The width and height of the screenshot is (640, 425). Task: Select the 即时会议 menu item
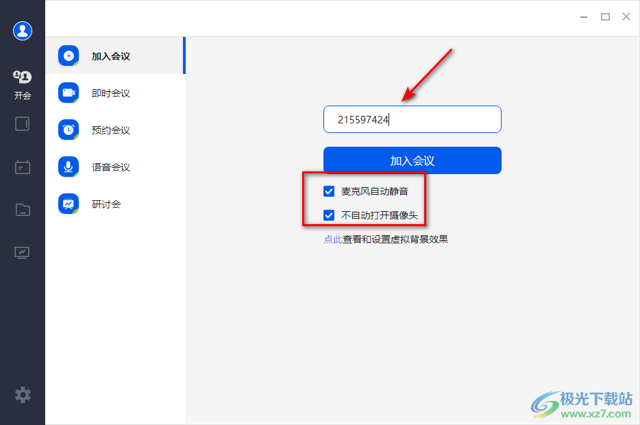pyautogui.click(x=115, y=93)
